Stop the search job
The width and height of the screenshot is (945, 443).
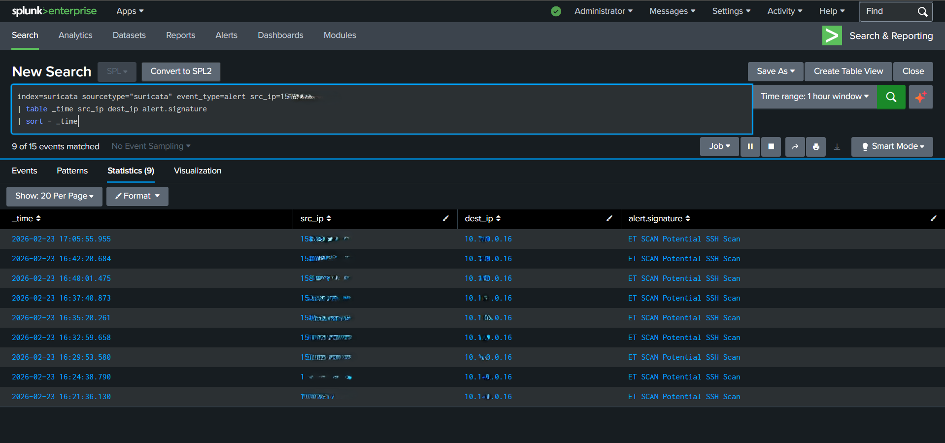771,146
